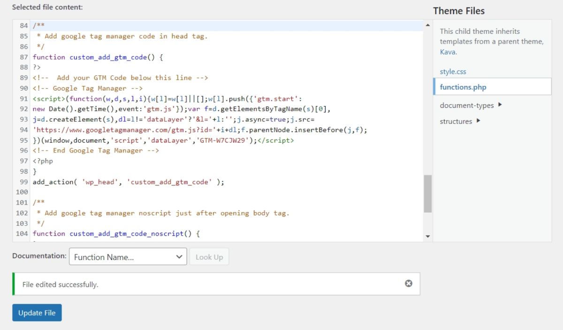Click the code editor scroll down arrow

[x=427, y=236]
